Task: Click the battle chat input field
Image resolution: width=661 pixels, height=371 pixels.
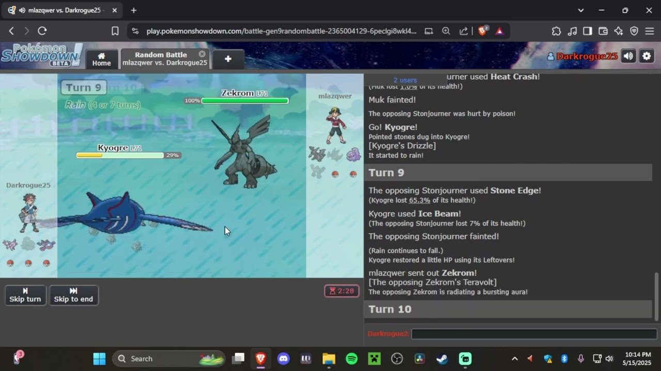Action: point(534,334)
